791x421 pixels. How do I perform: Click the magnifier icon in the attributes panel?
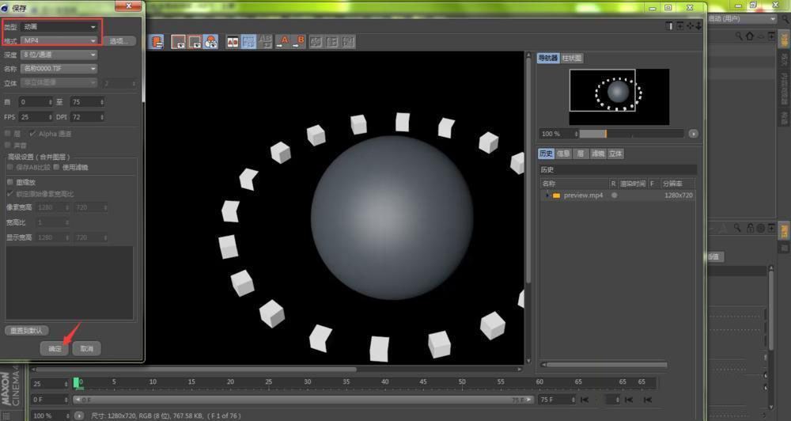pyautogui.click(x=737, y=228)
